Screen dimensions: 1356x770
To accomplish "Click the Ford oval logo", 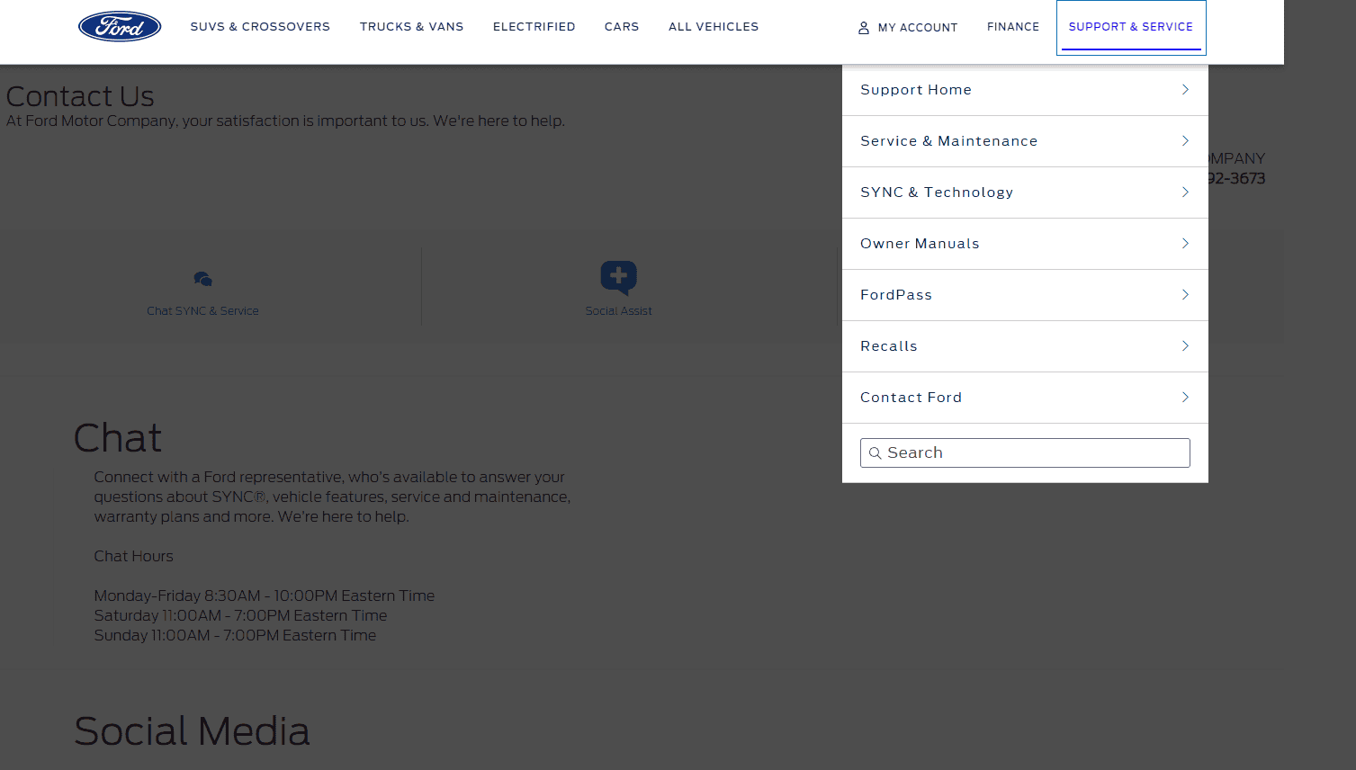I will [x=120, y=26].
